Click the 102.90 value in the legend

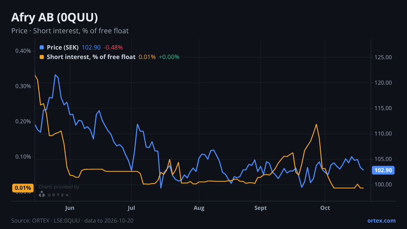[91, 47]
